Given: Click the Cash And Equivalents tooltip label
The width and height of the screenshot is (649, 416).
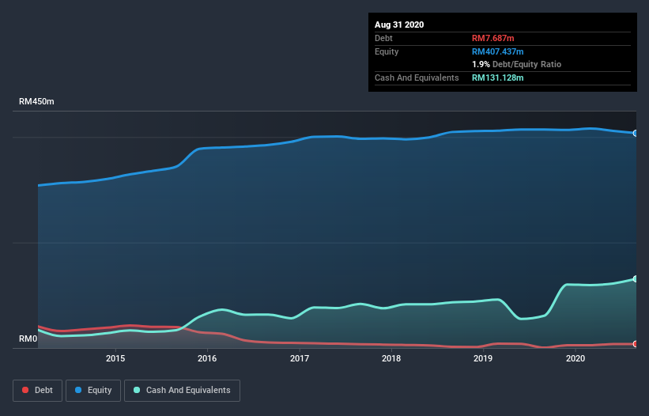Looking at the screenshot, I should pyautogui.click(x=417, y=78).
